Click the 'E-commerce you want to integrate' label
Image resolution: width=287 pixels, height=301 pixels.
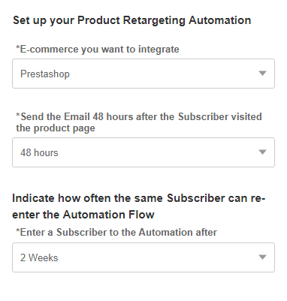click(x=98, y=50)
